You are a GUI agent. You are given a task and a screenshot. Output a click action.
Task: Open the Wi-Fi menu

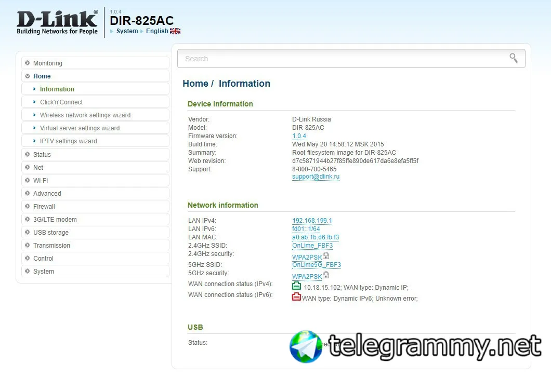[95, 180]
